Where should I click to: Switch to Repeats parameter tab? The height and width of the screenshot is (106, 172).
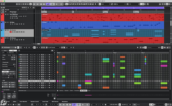(66, 91)
